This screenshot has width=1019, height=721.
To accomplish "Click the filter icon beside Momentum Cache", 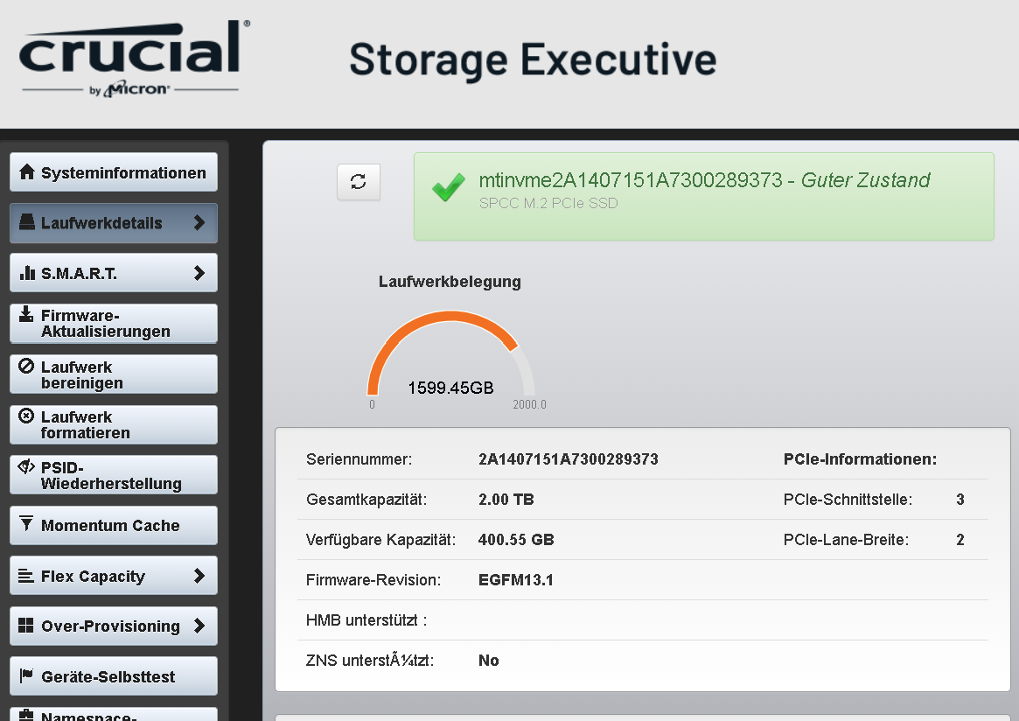I will click(26, 524).
